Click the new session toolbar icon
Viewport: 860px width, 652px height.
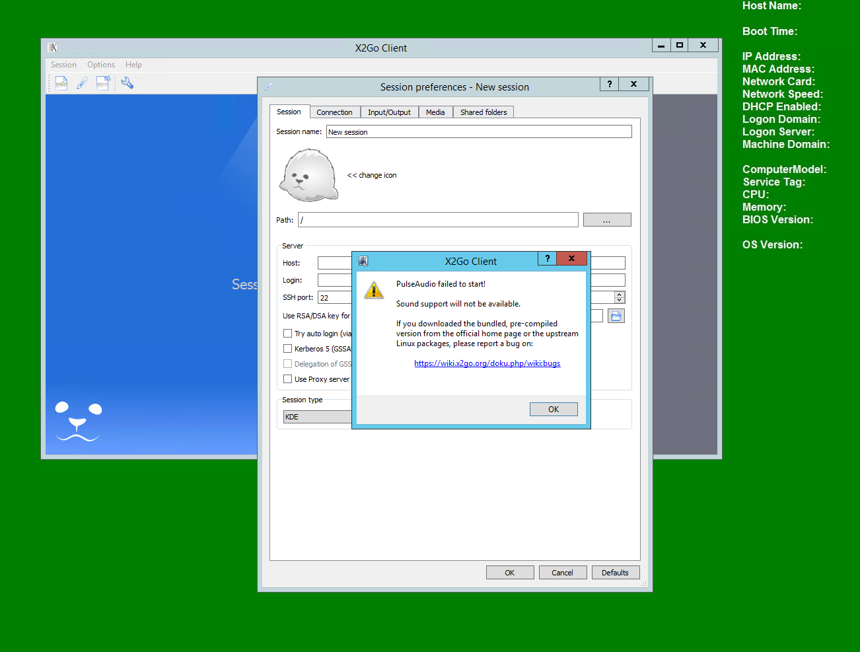[x=61, y=83]
